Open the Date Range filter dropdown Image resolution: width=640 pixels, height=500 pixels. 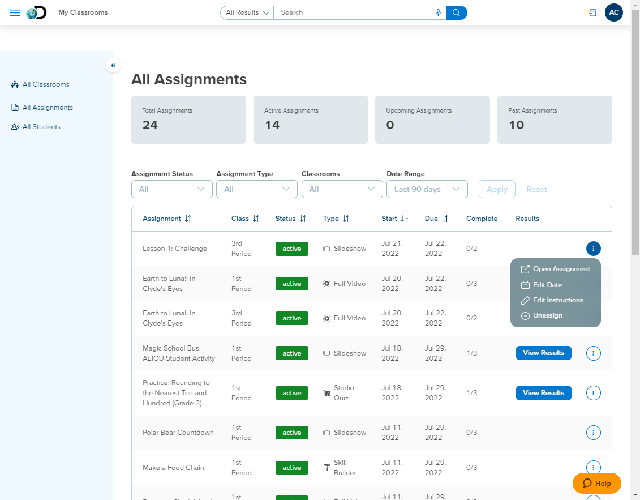pos(427,189)
